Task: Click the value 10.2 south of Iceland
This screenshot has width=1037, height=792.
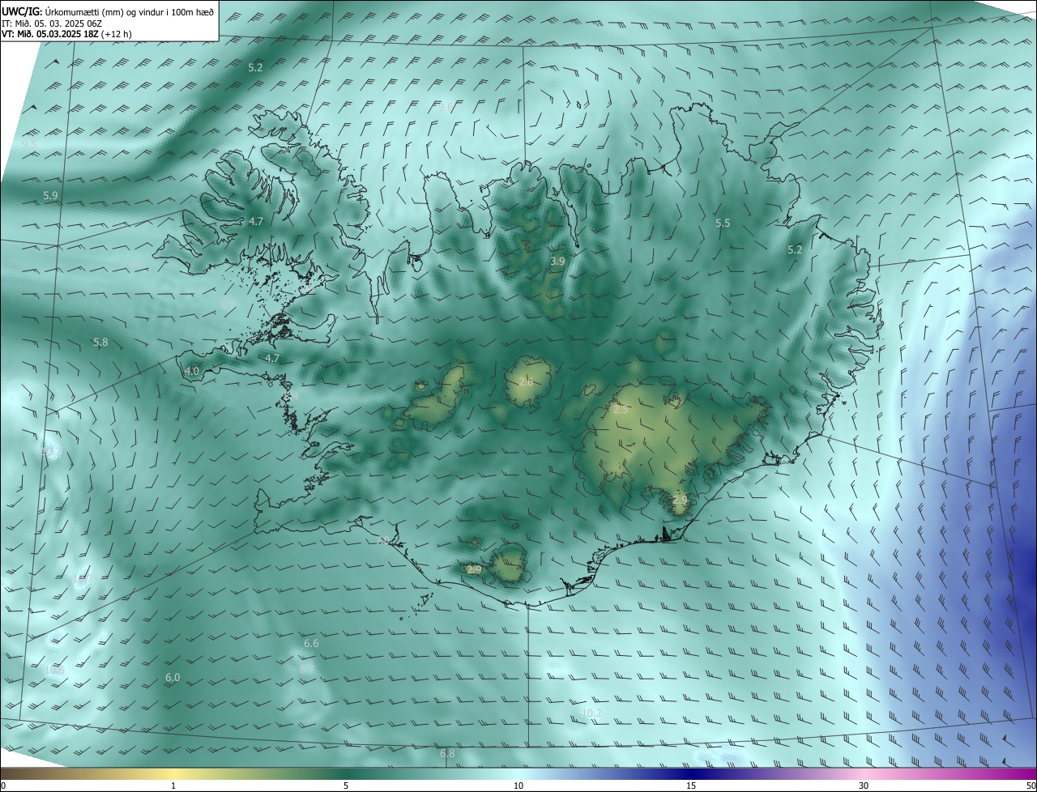Action: (591, 713)
